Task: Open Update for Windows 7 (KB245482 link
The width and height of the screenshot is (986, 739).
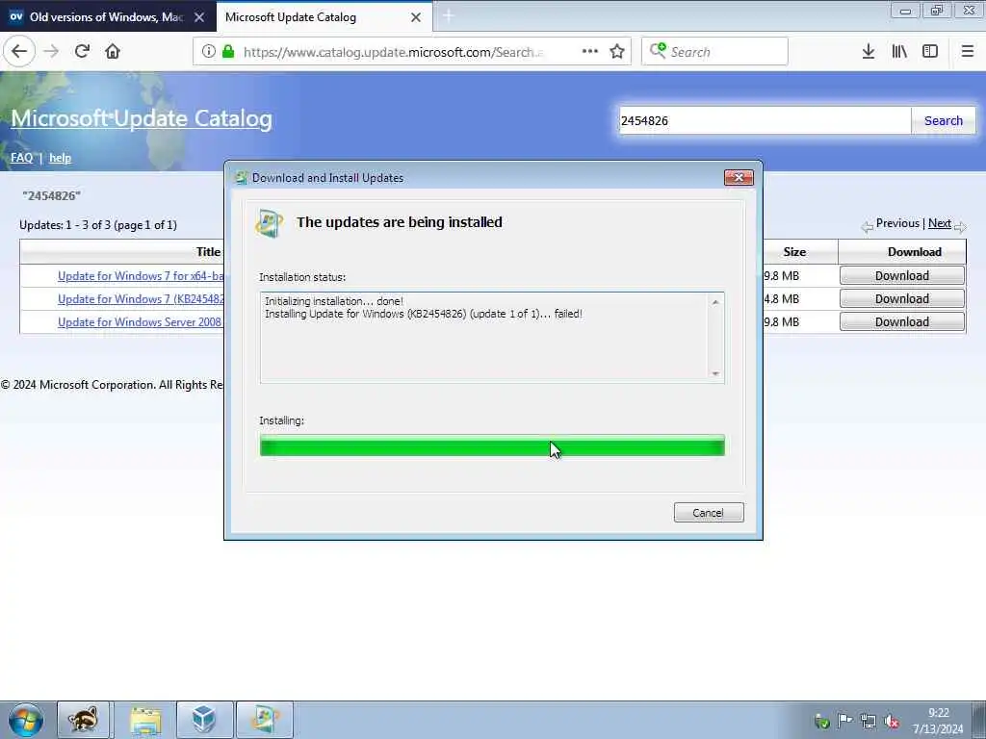Action: [141, 299]
